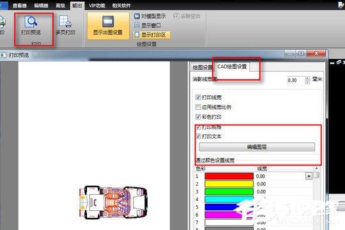
Task: Click the 去除空白 icon
Action: coord(176,16)
